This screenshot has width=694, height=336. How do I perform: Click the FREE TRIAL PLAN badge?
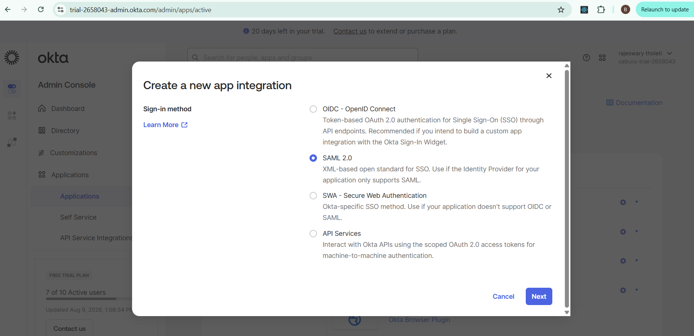pos(69,275)
